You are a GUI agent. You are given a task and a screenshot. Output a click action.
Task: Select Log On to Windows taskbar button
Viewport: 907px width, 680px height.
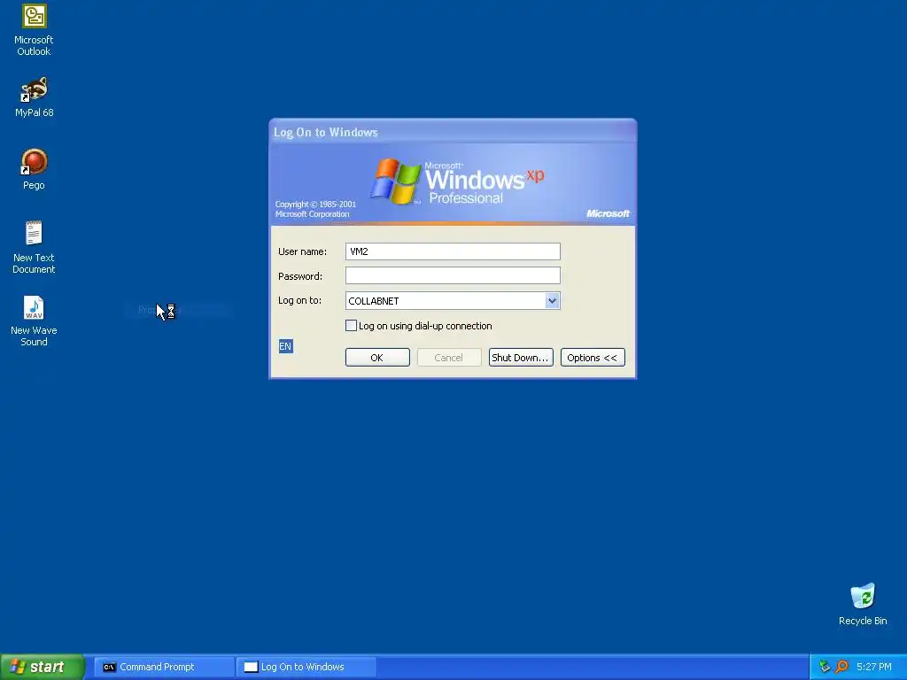coord(306,667)
